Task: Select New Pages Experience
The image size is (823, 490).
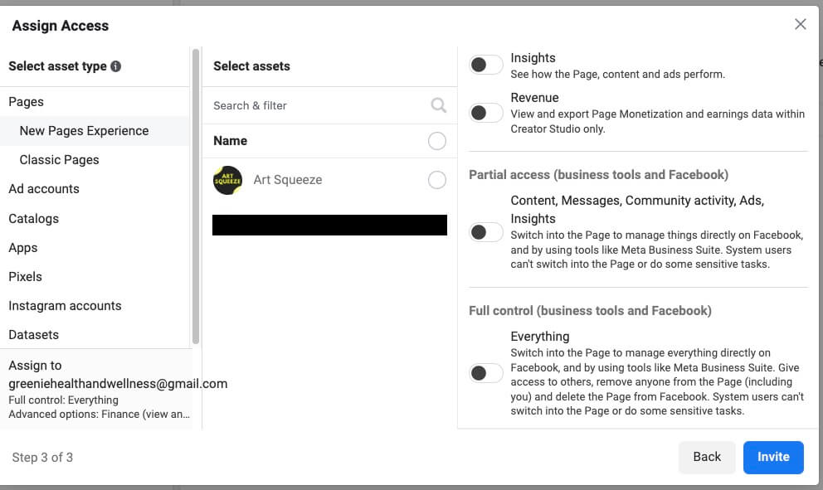Action: [x=95, y=131]
